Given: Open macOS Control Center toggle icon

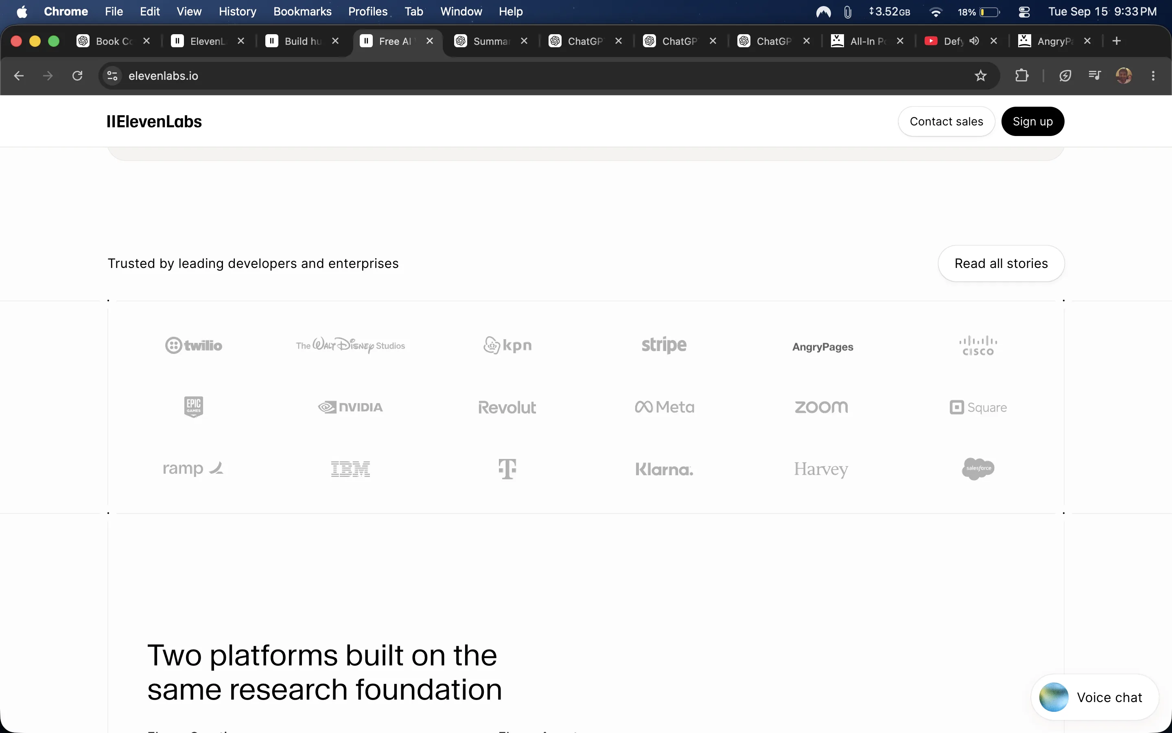Looking at the screenshot, I should click(1024, 12).
